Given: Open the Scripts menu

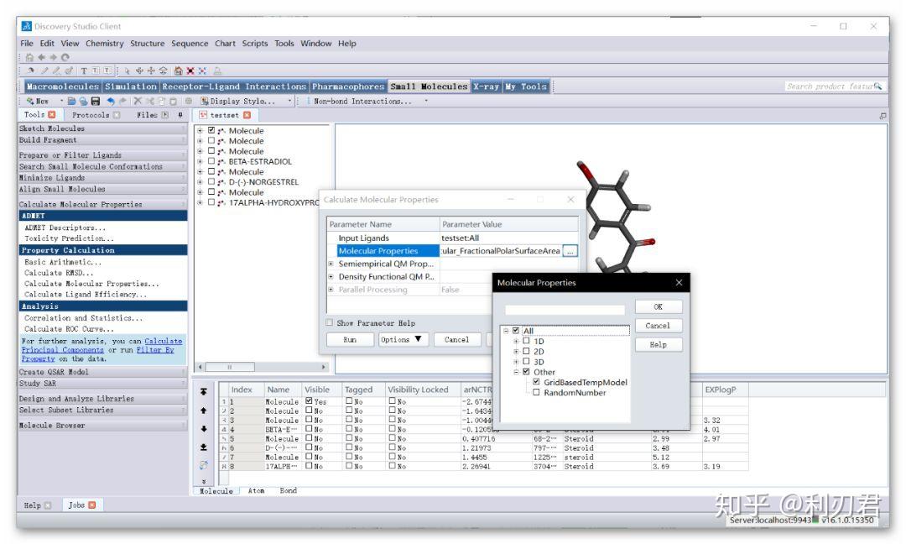Looking at the screenshot, I should point(255,44).
